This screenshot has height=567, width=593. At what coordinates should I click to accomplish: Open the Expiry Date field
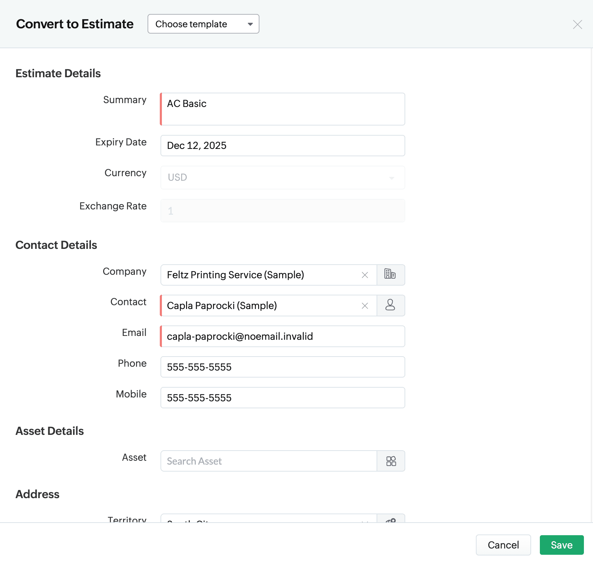pyautogui.click(x=283, y=146)
